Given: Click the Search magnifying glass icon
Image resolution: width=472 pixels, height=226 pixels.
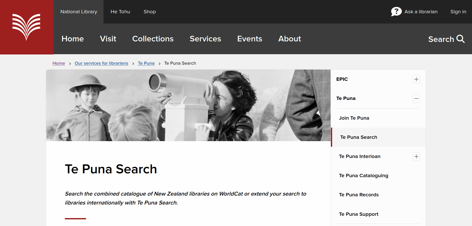Looking at the screenshot, I should pyautogui.click(x=460, y=39).
